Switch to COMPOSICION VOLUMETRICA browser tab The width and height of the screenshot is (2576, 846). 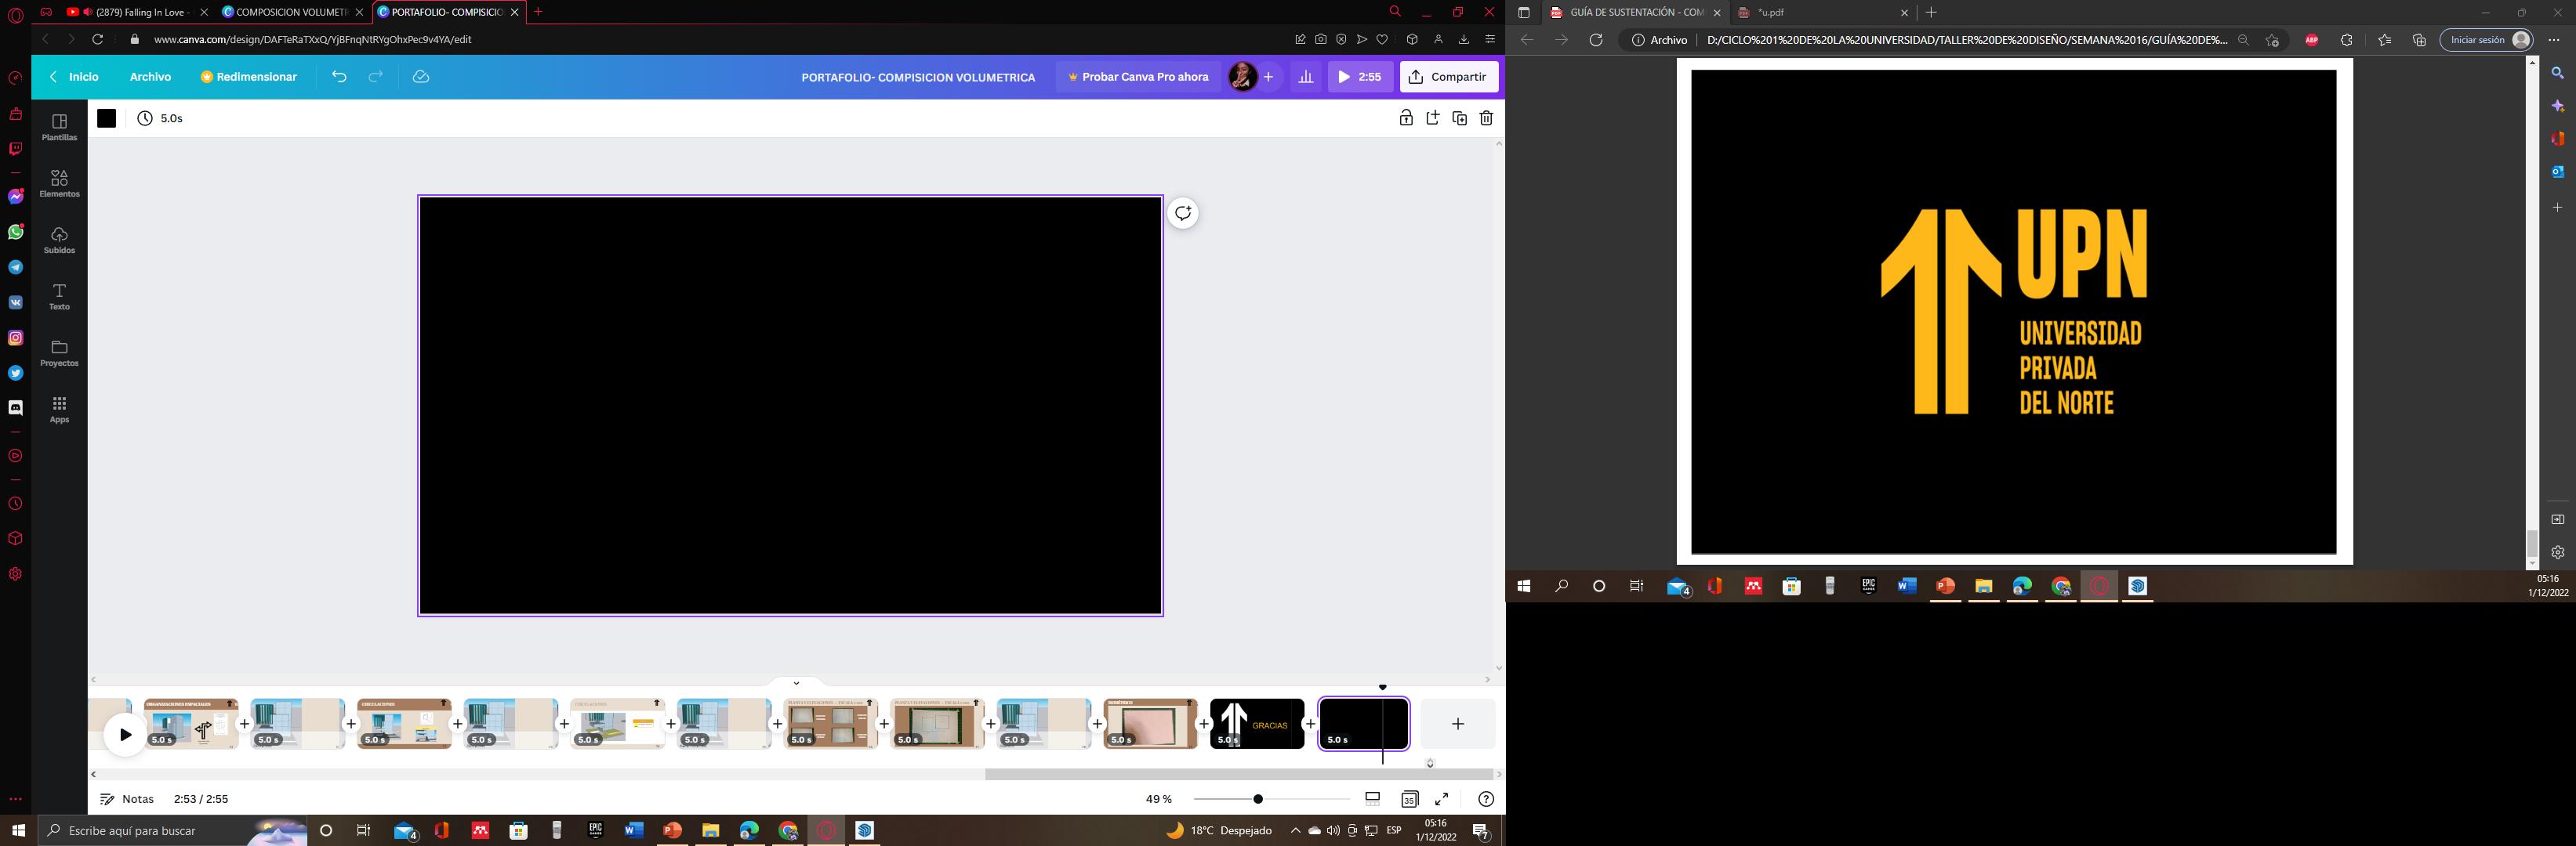point(285,12)
